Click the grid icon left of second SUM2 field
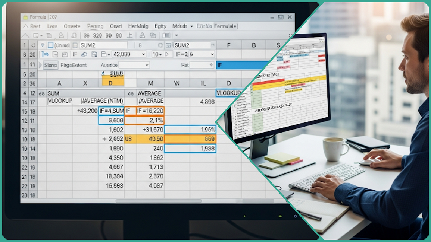This screenshot has width=431, height=242. click(x=168, y=45)
